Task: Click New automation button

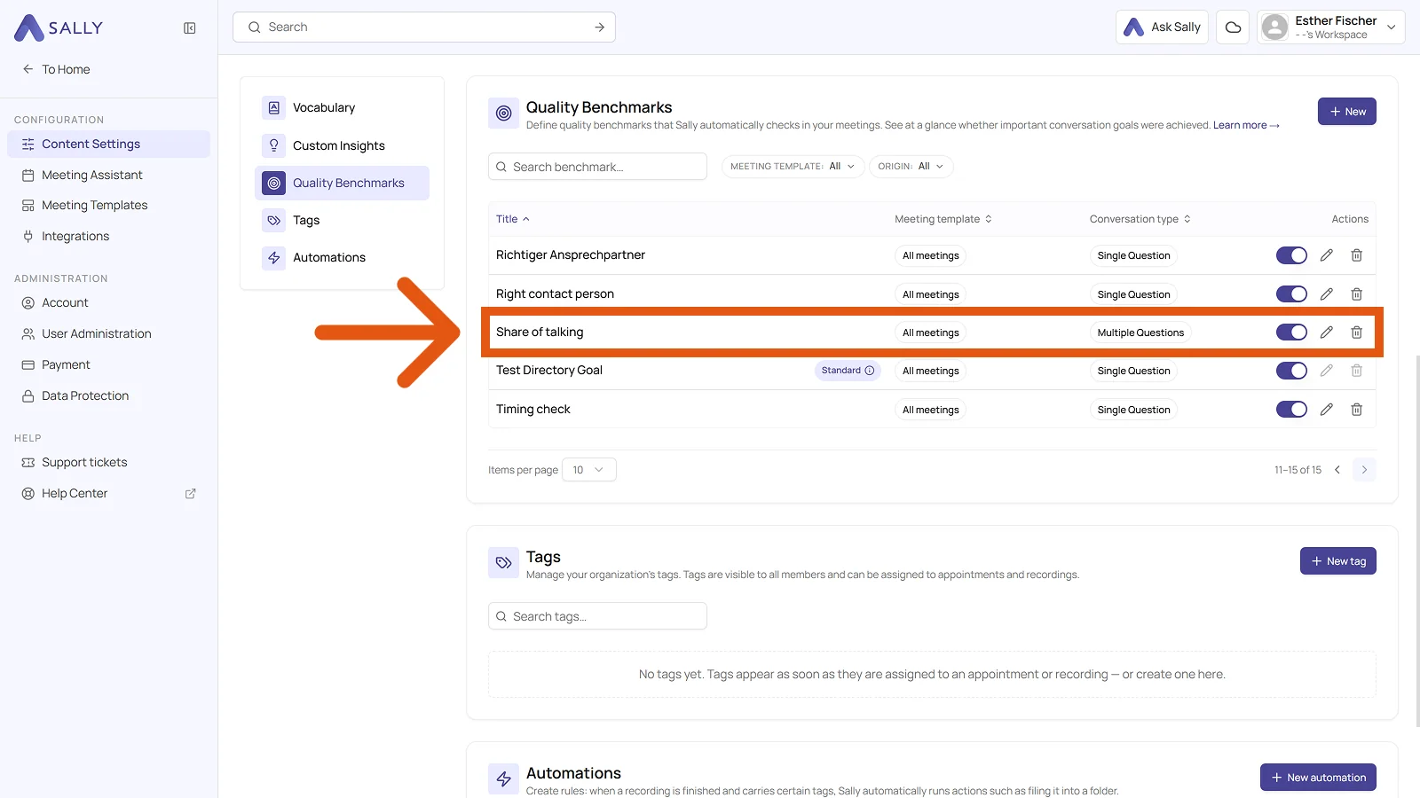Action: pos(1318,778)
